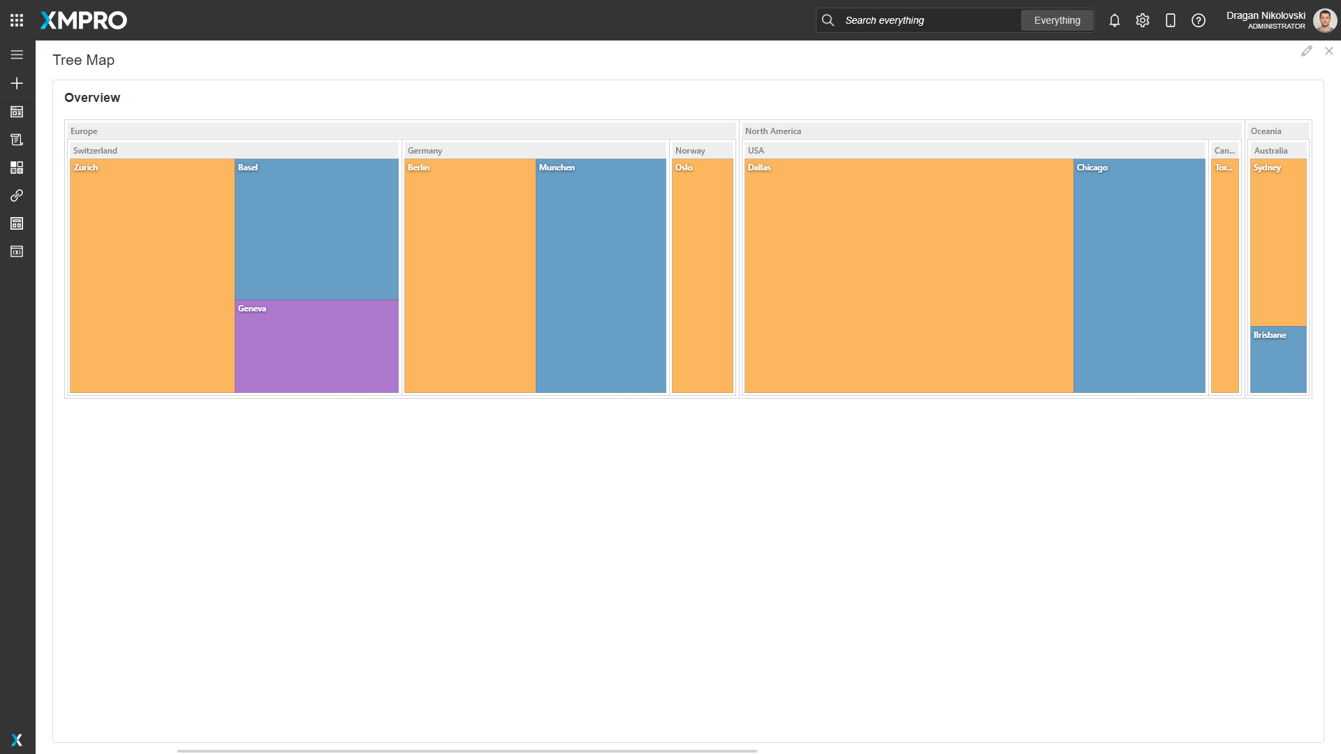
Task: Open the app launcher grid icon
Action: 17,20
